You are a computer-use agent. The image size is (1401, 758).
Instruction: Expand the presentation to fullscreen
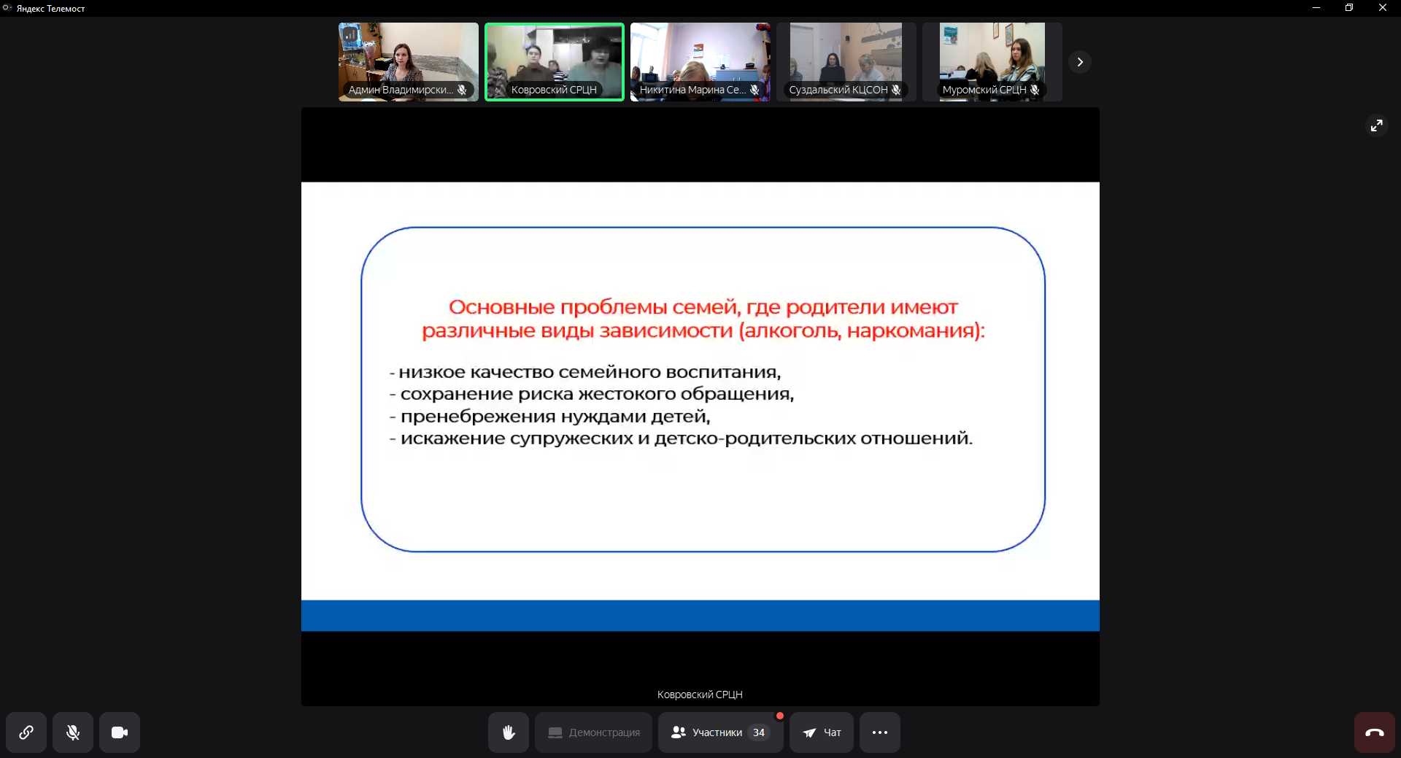coord(1376,125)
